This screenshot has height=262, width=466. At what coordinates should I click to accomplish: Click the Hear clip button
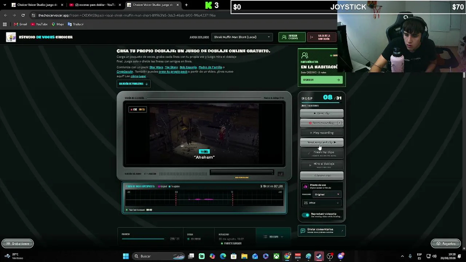tap(322, 113)
